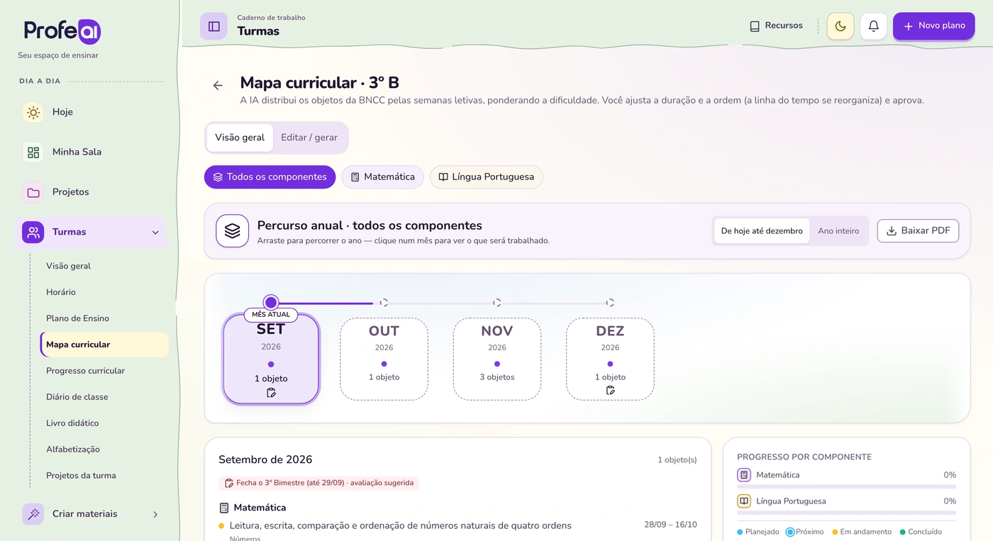Image resolution: width=993 pixels, height=541 pixels.
Task: Open Minha Sala grid icon
Action: point(33,152)
